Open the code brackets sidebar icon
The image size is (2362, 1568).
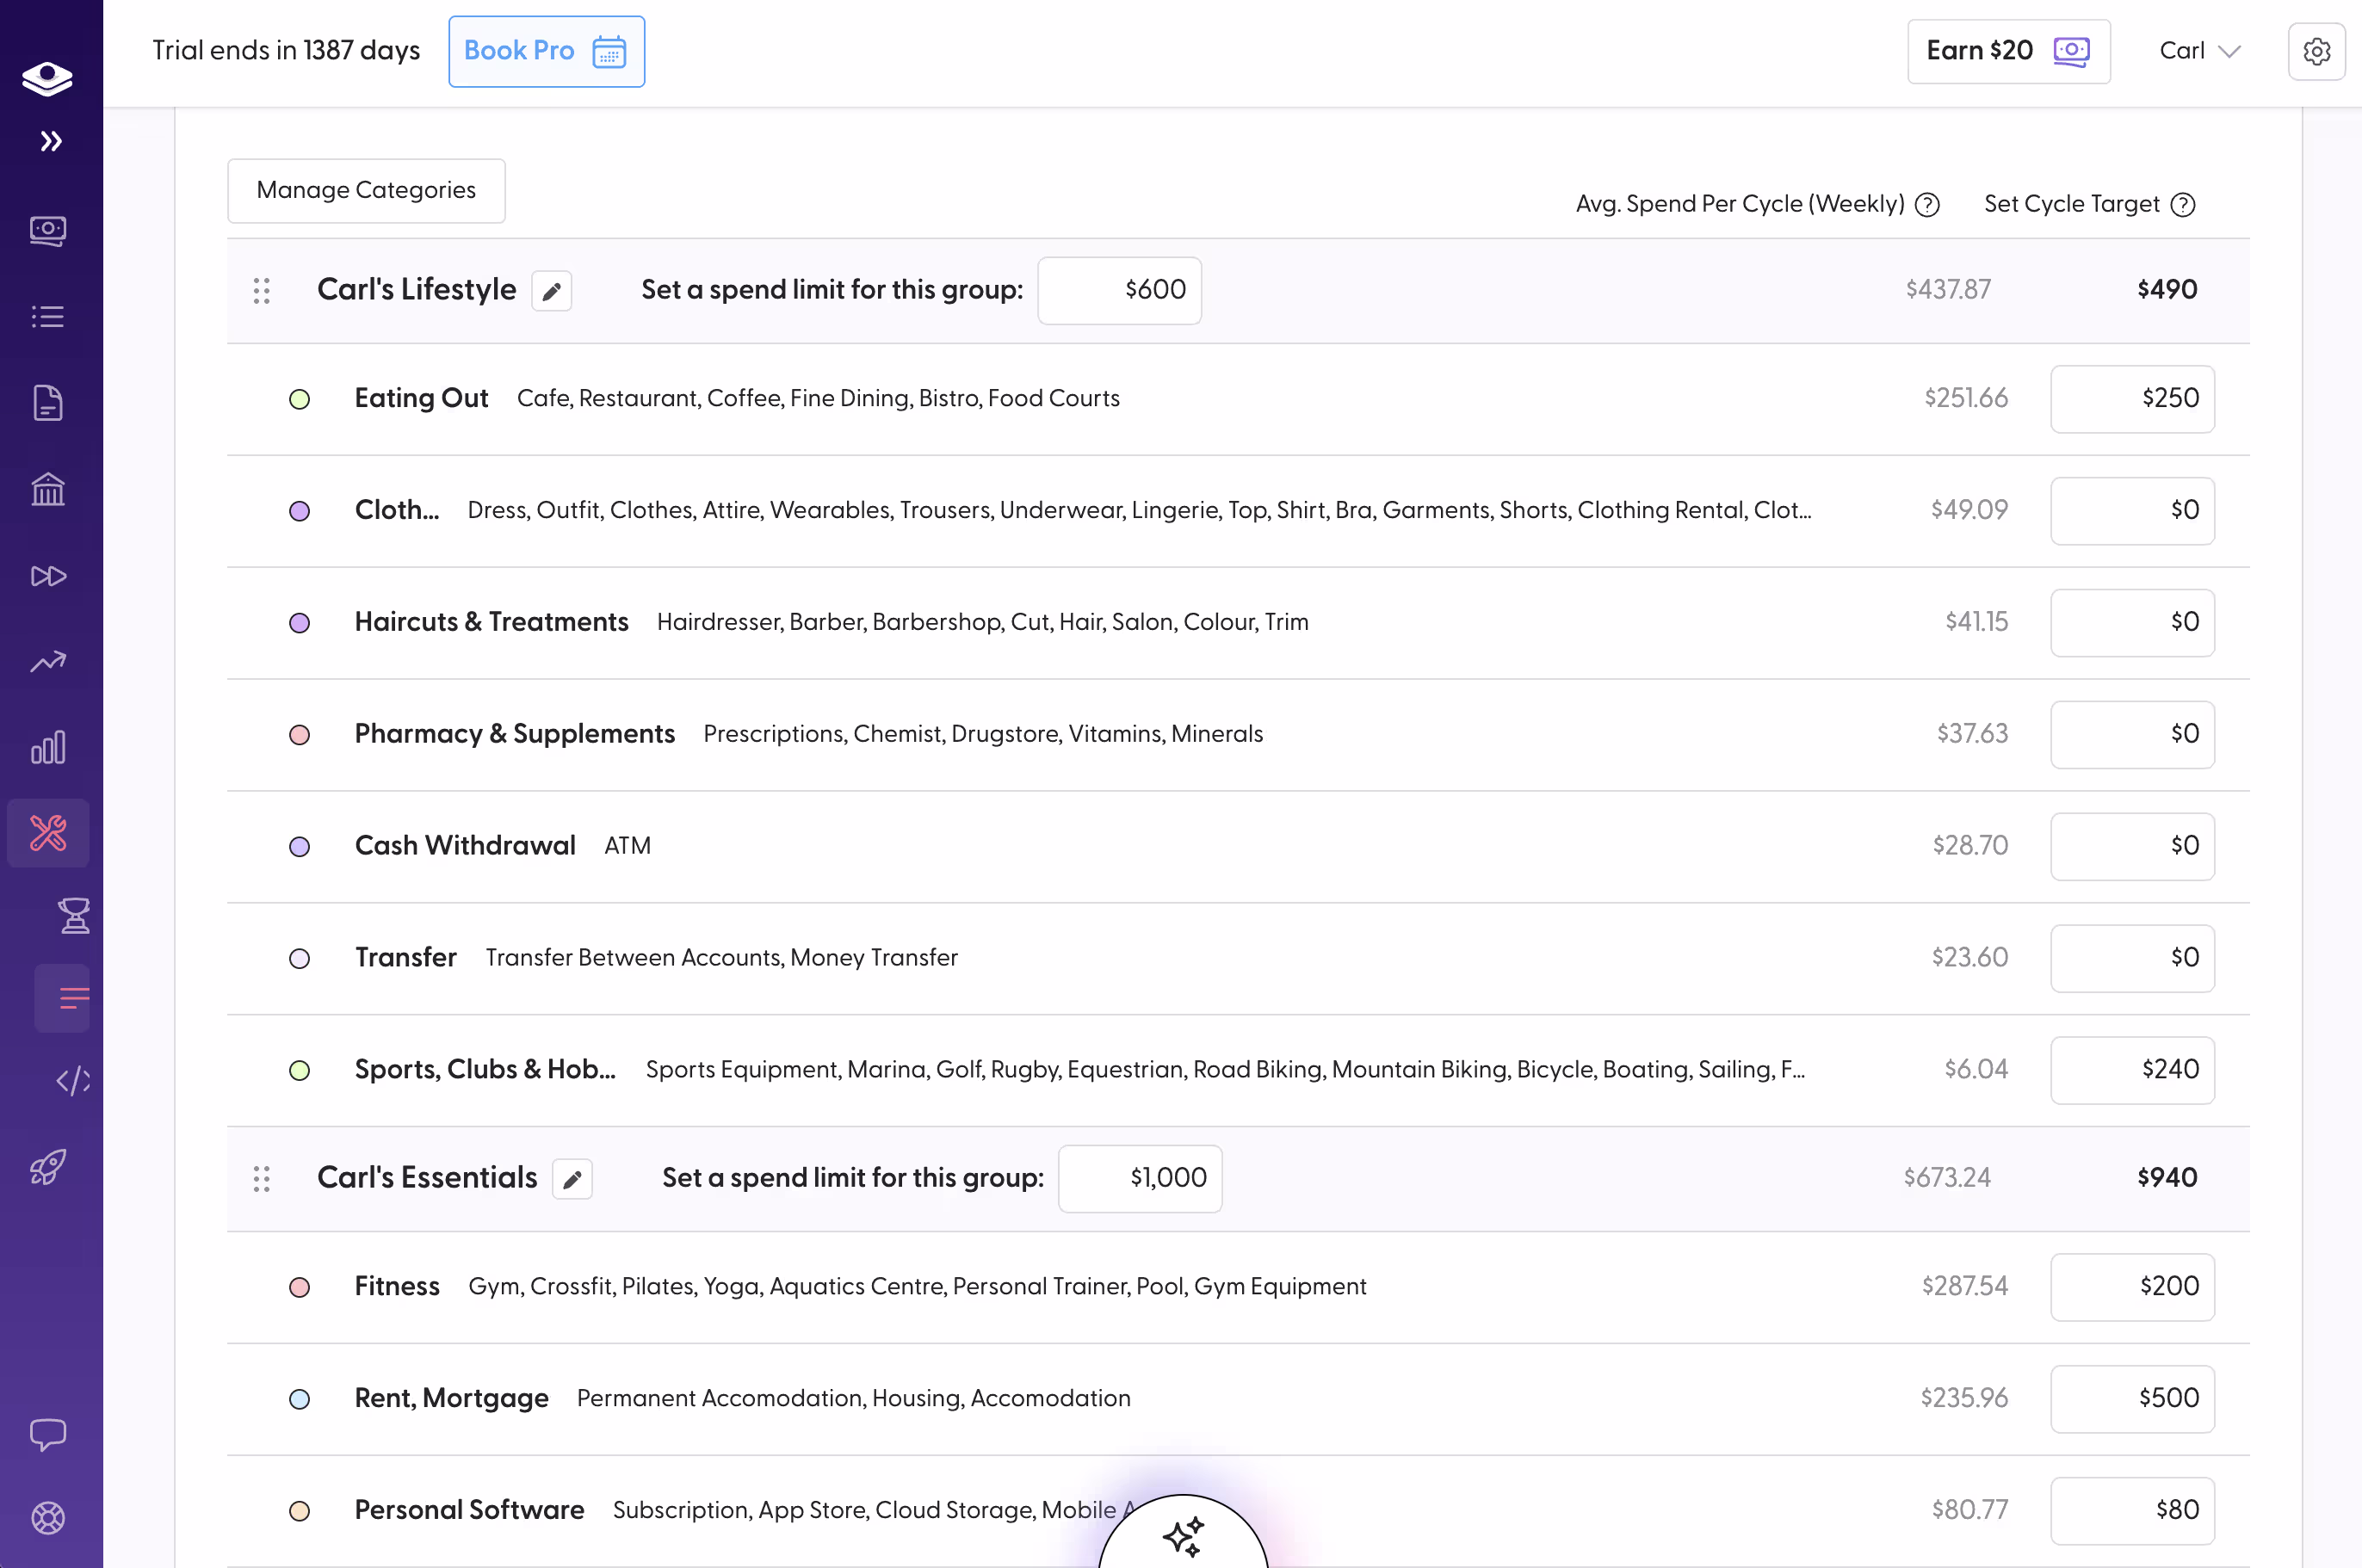pyautogui.click(x=74, y=1081)
